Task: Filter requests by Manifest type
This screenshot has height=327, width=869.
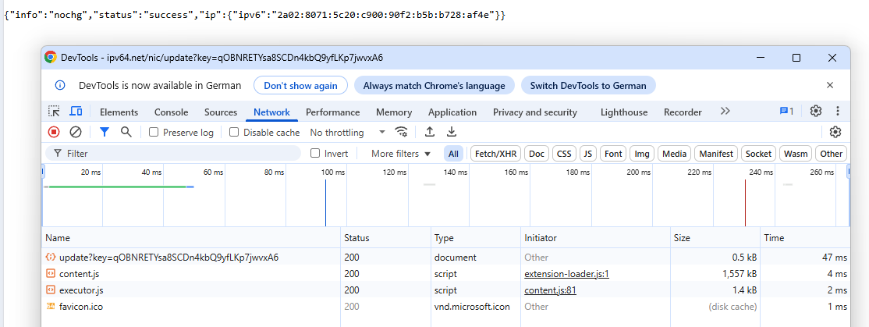Action: (x=717, y=154)
